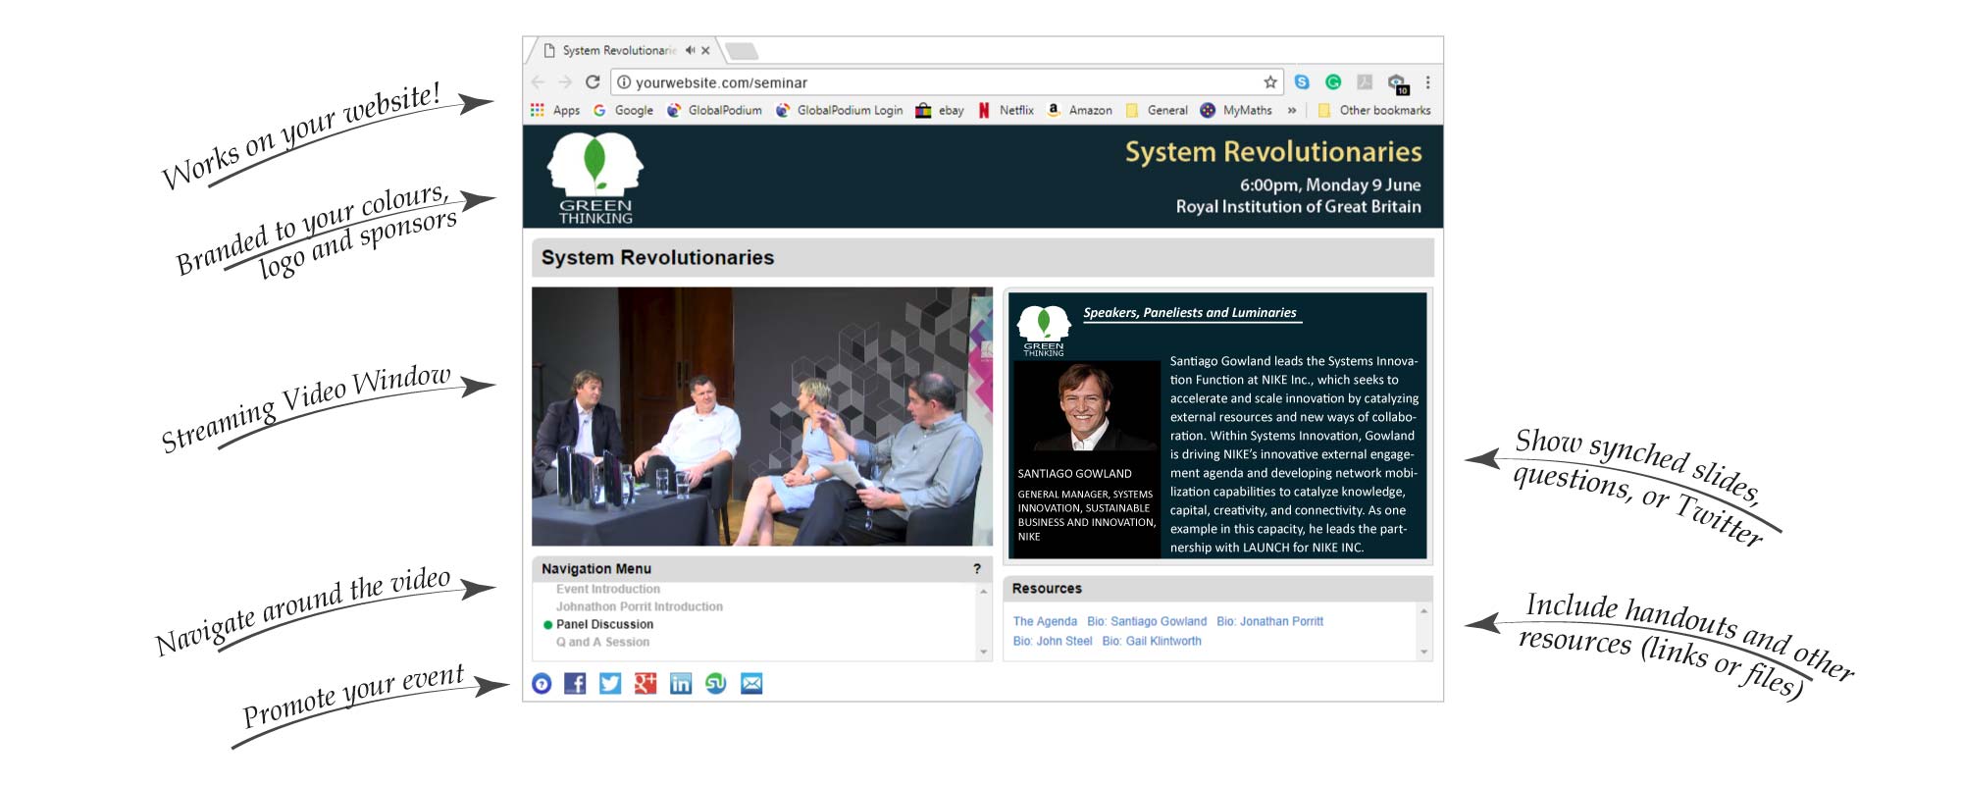
Task: Open Bio: John Steel resource link
Action: click(1053, 641)
